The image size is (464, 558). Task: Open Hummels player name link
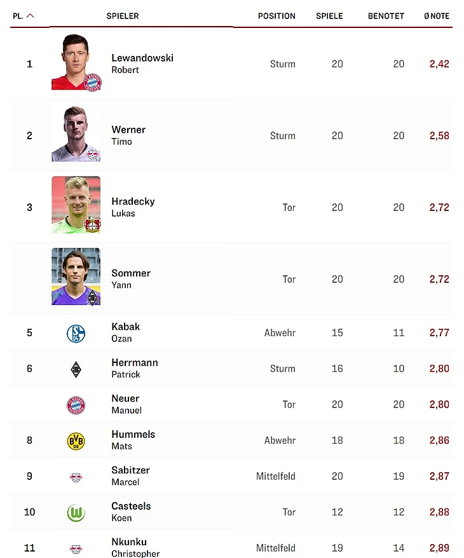tap(133, 435)
